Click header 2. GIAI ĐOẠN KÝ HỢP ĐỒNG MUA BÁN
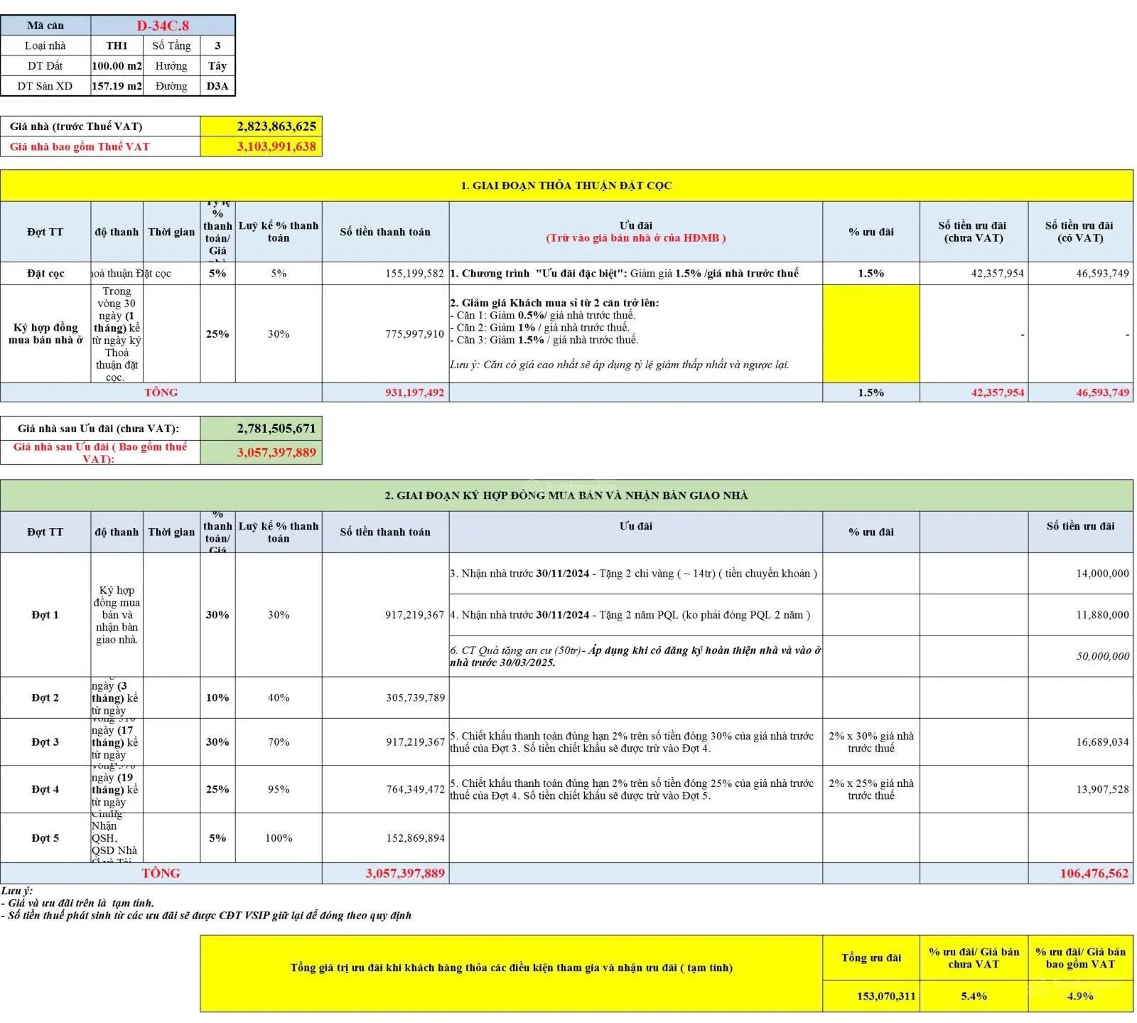Viewport: 1137px width, 1023px height. [566, 496]
